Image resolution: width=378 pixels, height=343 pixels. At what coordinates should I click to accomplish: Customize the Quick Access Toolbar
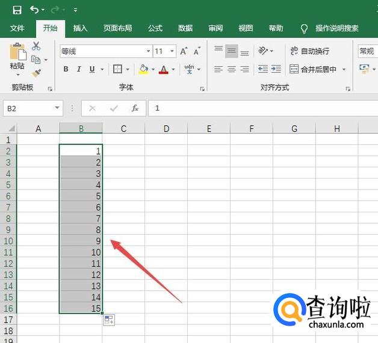tap(75, 10)
